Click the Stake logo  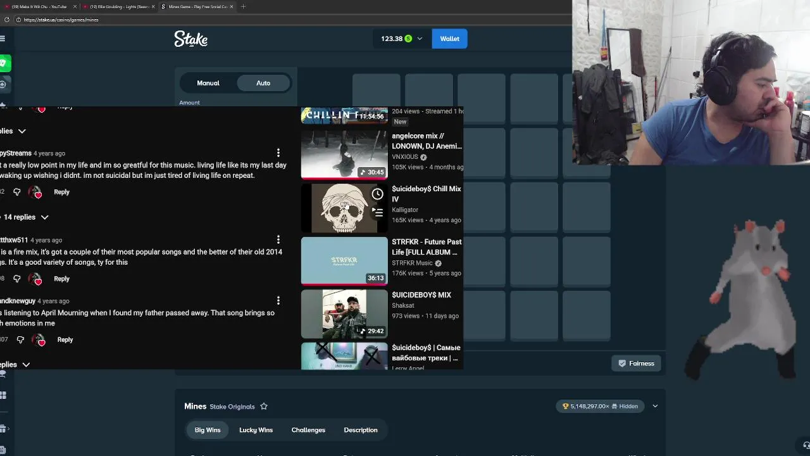(x=191, y=39)
